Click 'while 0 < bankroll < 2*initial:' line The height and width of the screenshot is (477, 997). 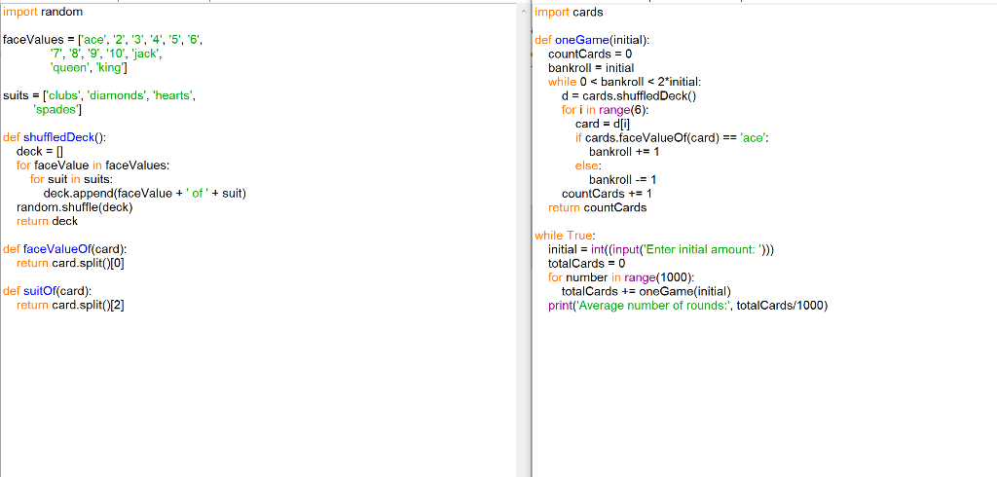point(624,82)
